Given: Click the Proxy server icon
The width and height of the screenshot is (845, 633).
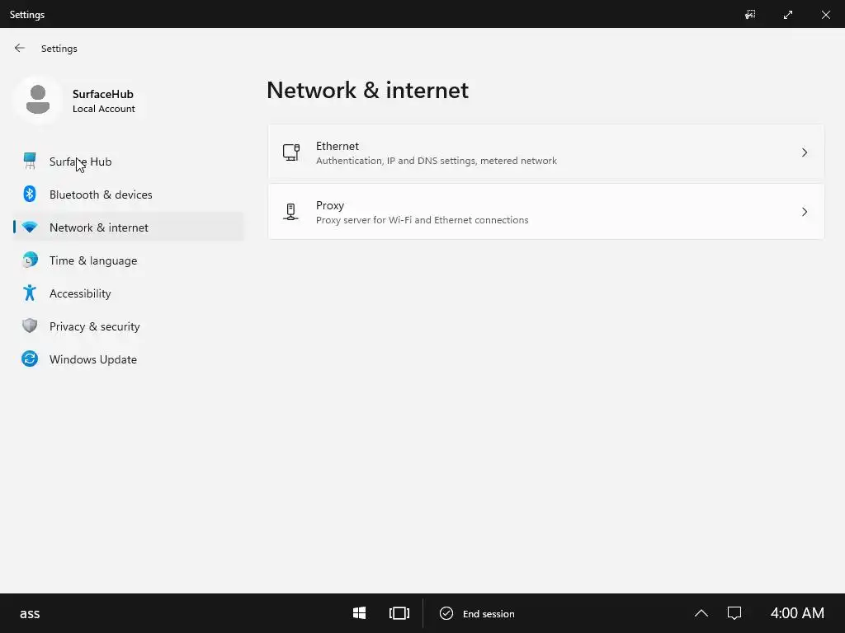Looking at the screenshot, I should [291, 212].
